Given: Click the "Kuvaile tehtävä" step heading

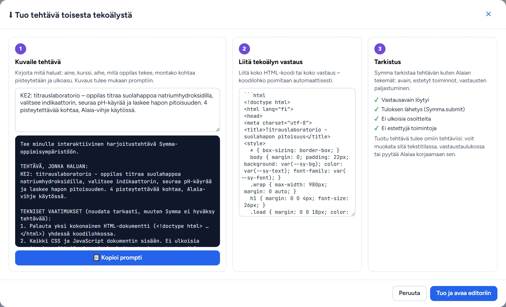Looking at the screenshot, I should point(38,62).
